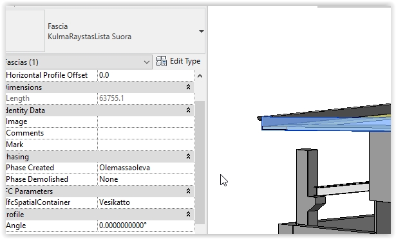Open the Fascia type selector dropdown arrow
The width and height of the screenshot is (396, 239).
point(202,31)
